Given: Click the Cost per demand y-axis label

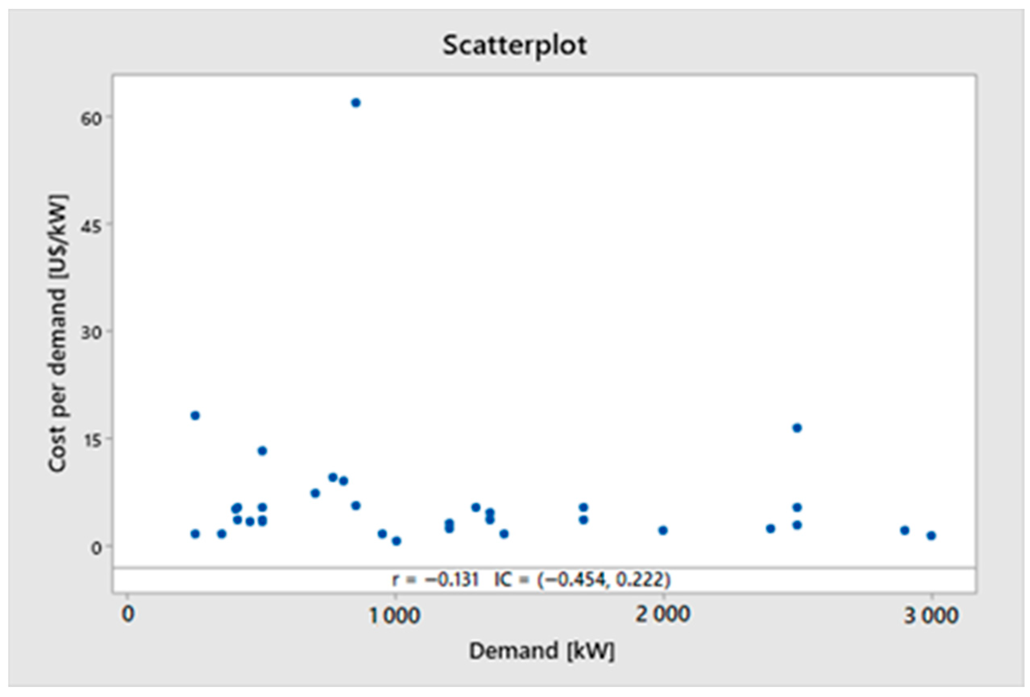Looking at the screenshot, I should [58, 333].
